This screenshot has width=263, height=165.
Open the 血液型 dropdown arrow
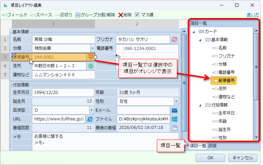coord(92,110)
